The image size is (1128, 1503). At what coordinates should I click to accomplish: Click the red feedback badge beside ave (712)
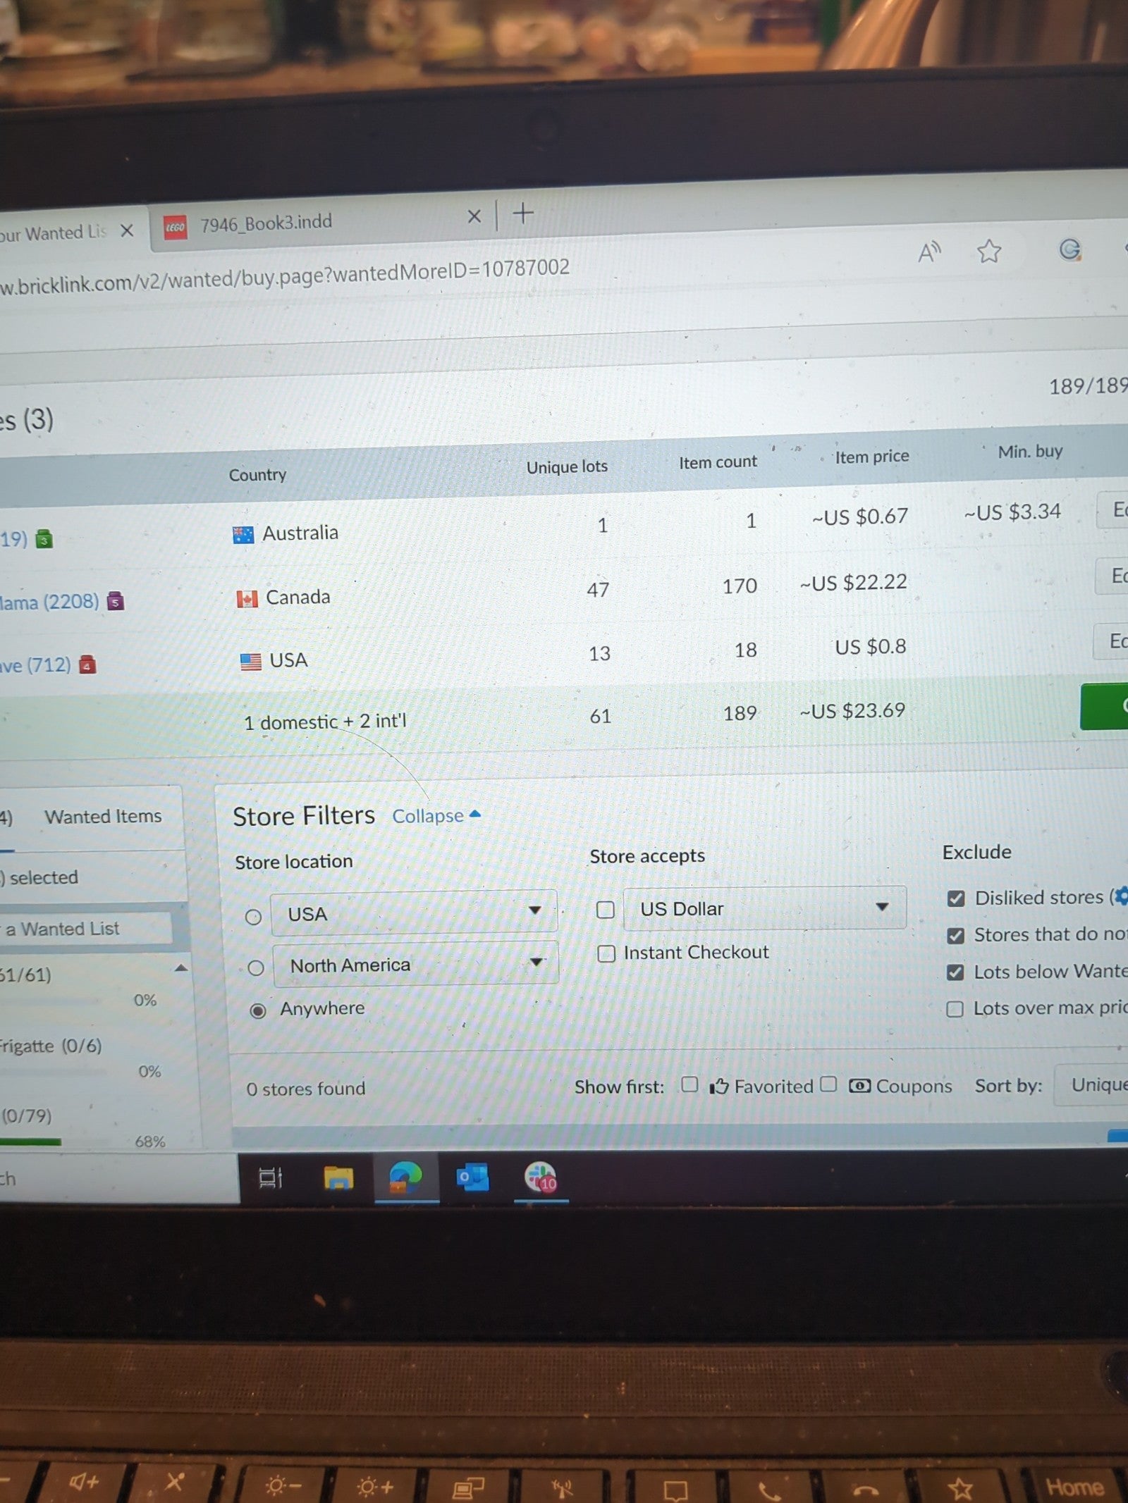[87, 665]
